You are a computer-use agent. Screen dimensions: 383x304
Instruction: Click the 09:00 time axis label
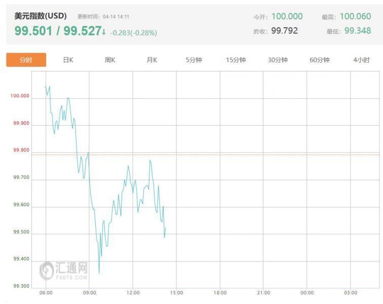89,293
